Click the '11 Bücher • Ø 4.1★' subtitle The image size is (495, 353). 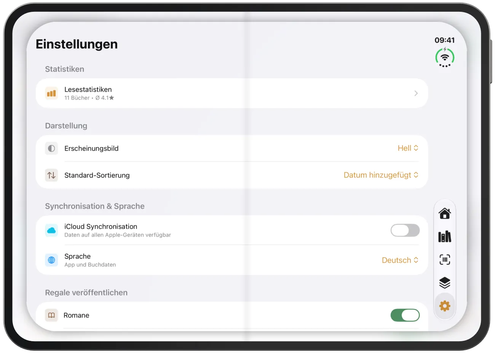tap(89, 98)
